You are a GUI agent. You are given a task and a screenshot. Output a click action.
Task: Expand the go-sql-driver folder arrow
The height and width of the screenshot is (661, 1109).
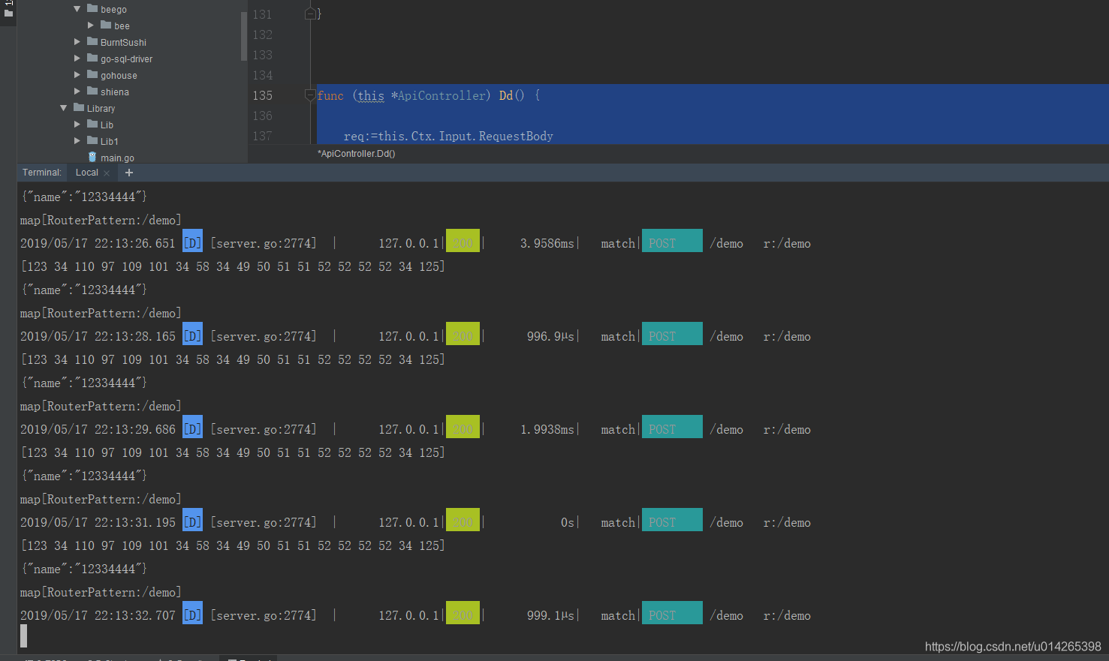coord(77,59)
